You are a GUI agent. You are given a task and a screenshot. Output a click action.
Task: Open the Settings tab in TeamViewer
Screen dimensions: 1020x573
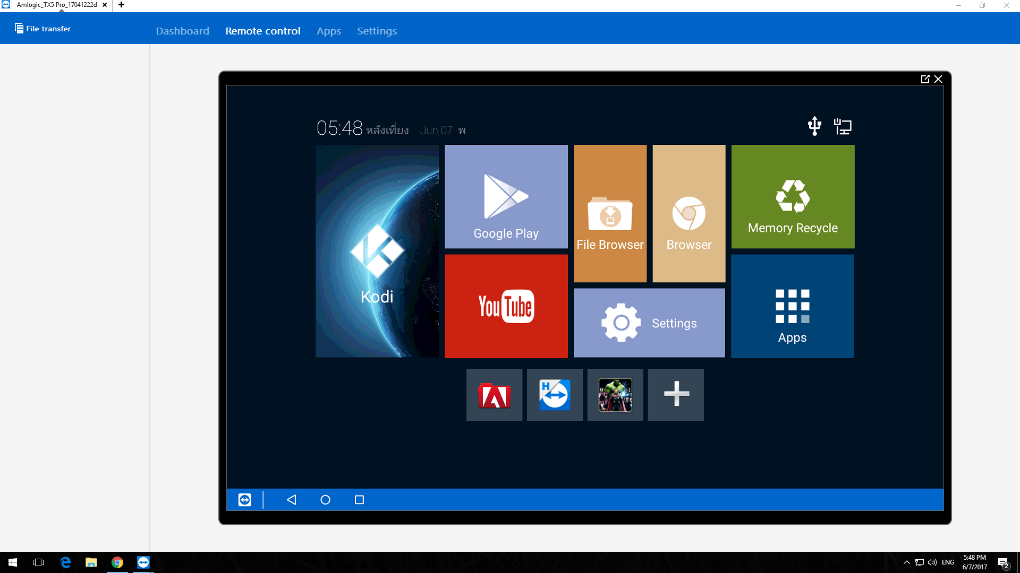coord(377,31)
